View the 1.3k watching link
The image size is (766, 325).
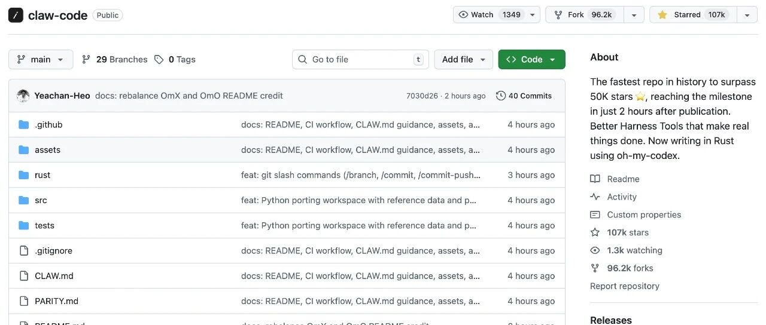tap(634, 250)
